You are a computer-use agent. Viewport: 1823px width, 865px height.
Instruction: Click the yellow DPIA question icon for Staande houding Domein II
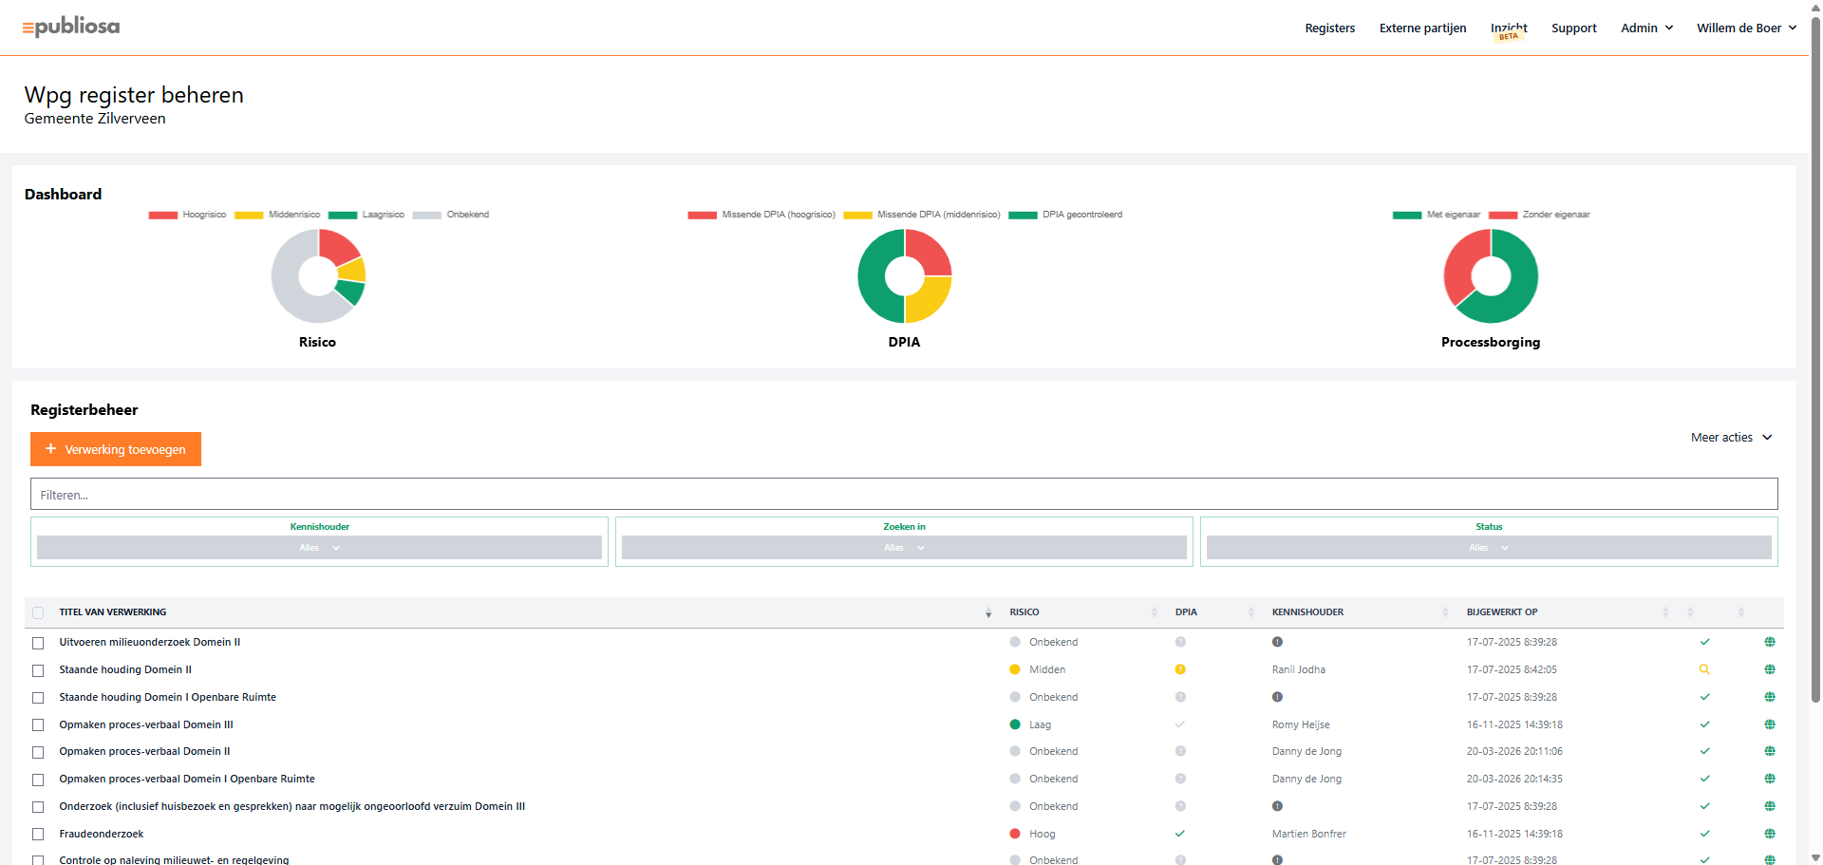pos(1180,669)
